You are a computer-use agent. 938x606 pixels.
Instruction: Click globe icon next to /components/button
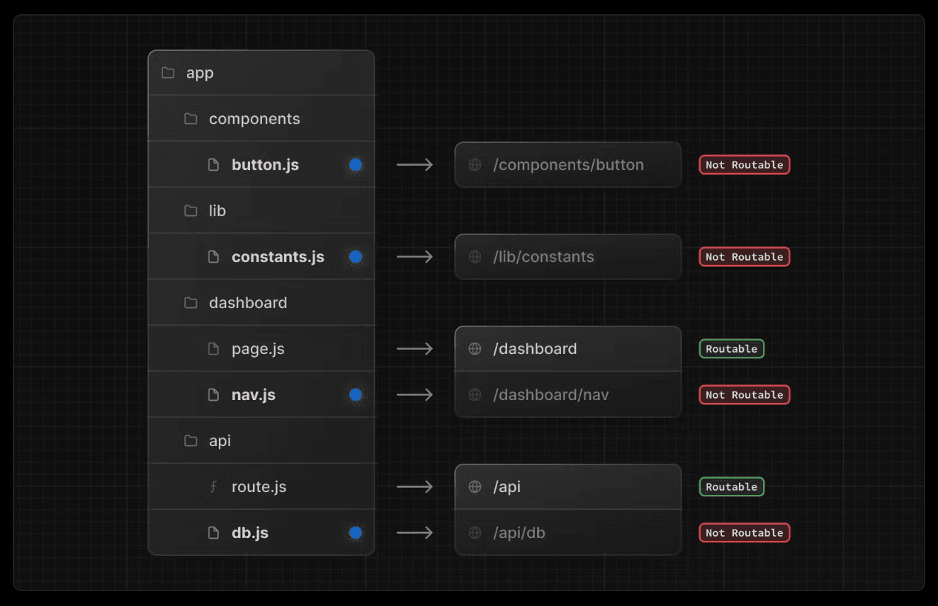point(475,165)
